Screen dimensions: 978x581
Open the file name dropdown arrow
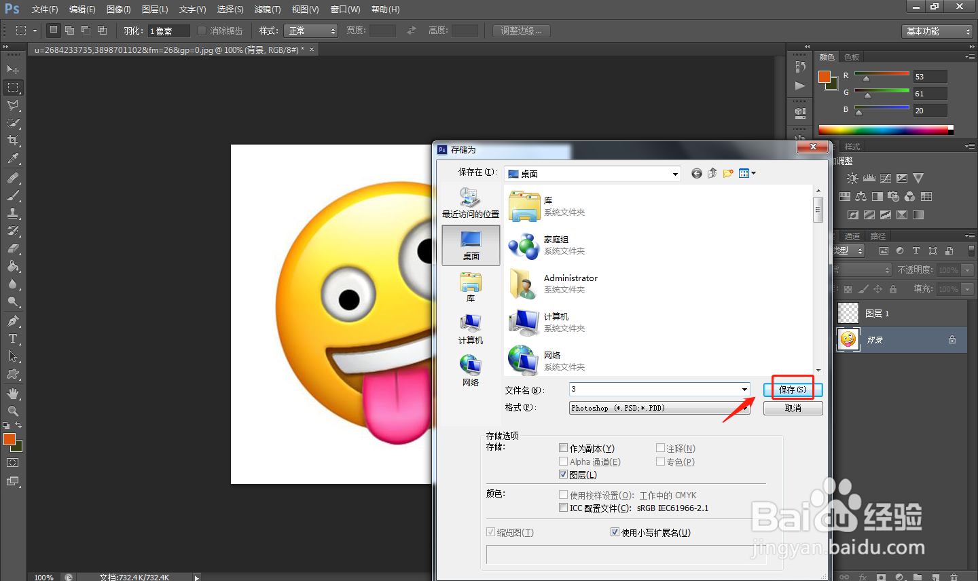click(x=744, y=390)
